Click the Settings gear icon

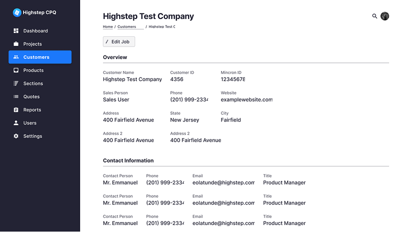click(x=16, y=136)
